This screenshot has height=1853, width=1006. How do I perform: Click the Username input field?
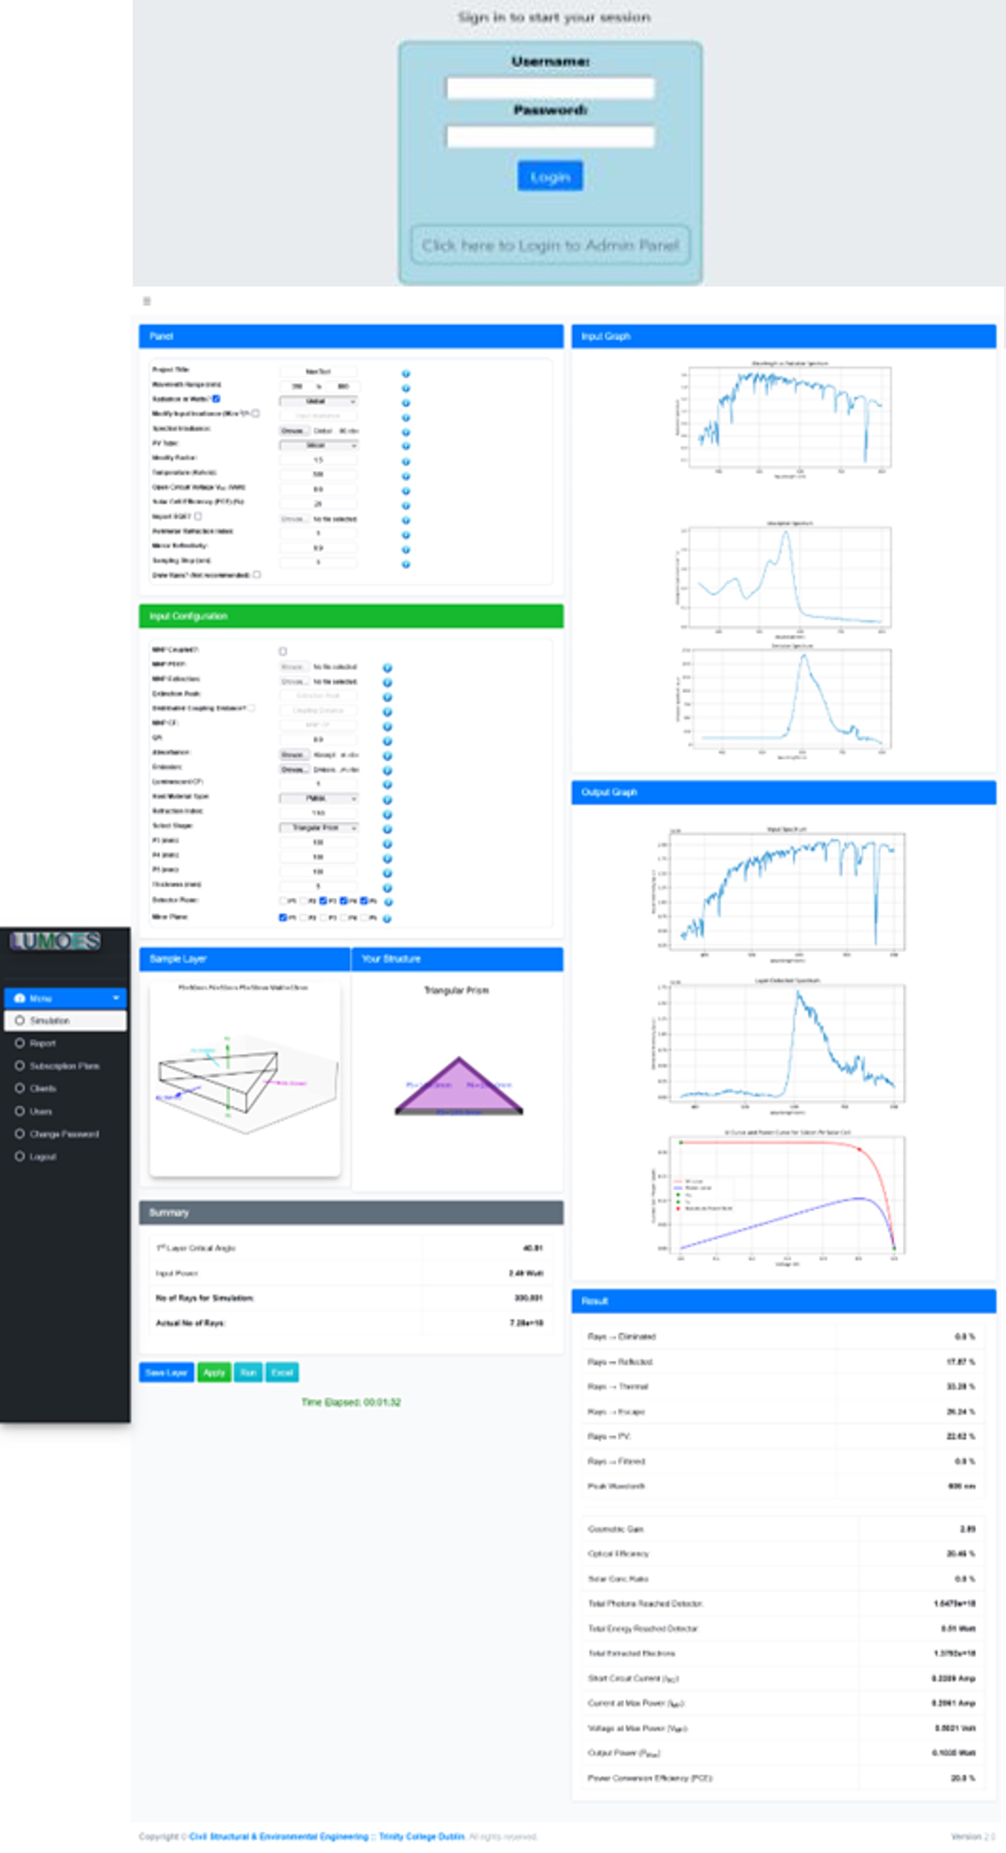click(550, 89)
